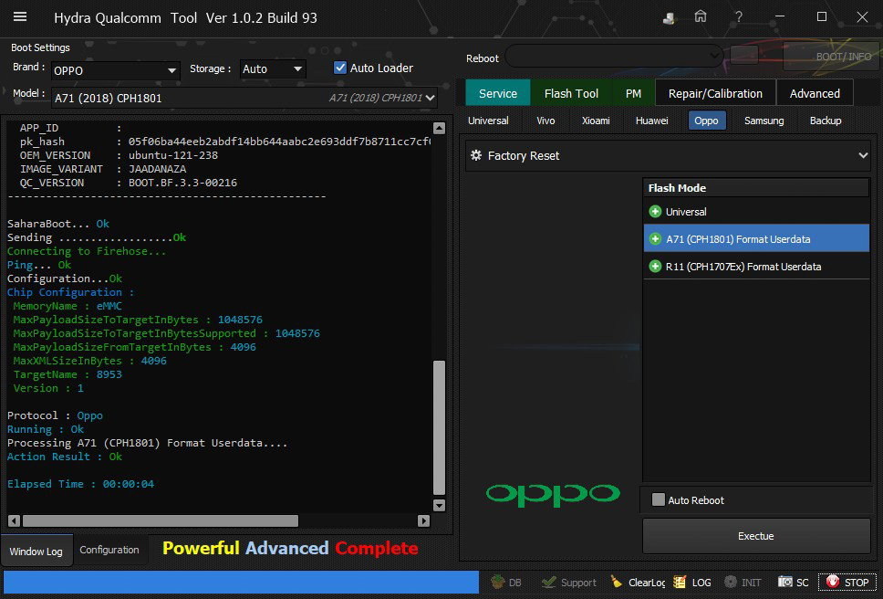Viewport: 883px width, 599px height.
Task: Click the user account icon in title bar
Action: click(x=670, y=16)
